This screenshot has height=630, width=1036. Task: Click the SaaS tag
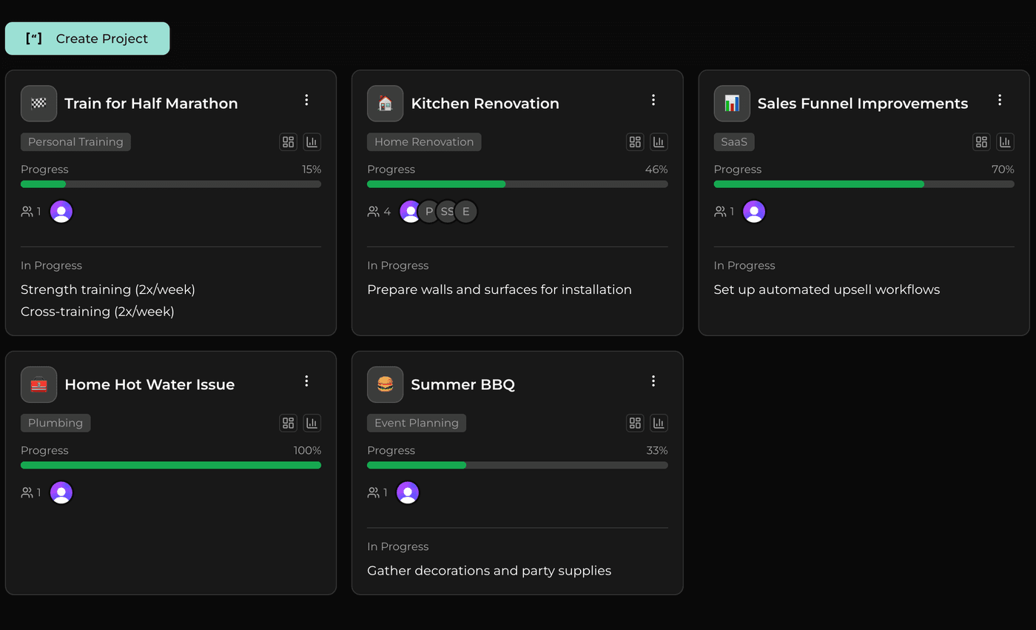[x=734, y=142]
